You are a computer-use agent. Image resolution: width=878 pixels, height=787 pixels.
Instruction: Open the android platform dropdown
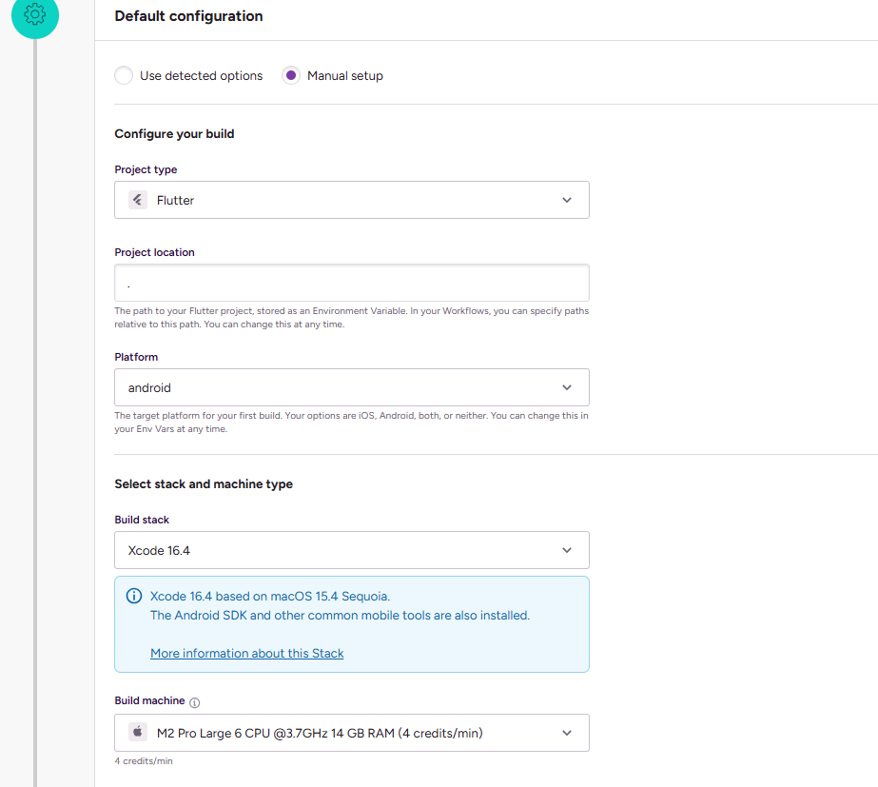351,387
